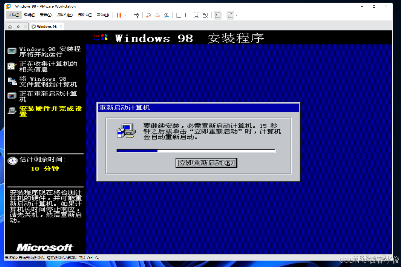Open the 文件(F) menu
401x267 pixels.
pos(13,15)
